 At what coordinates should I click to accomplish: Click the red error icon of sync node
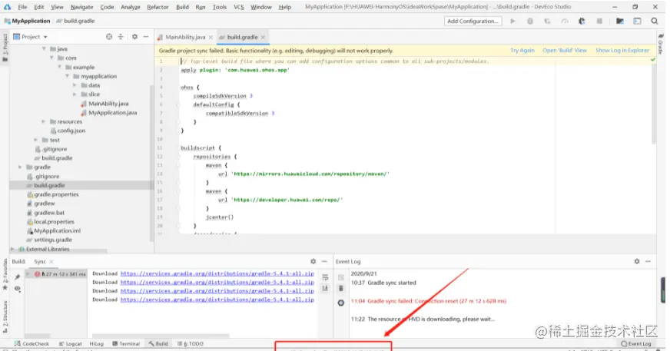click(37, 274)
